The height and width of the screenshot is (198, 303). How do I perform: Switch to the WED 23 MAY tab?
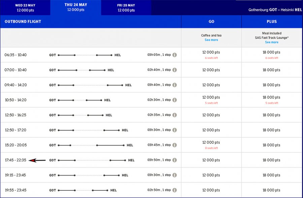pyautogui.click(x=25, y=8)
